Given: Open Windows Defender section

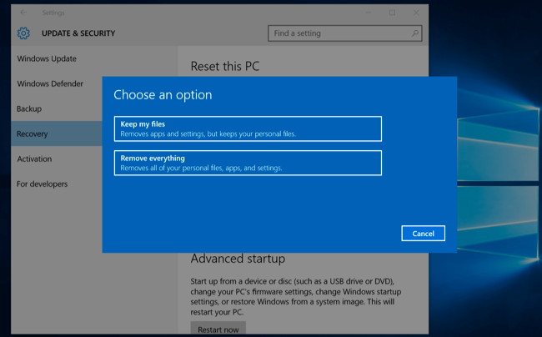Looking at the screenshot, I should [x=50, y=83].
